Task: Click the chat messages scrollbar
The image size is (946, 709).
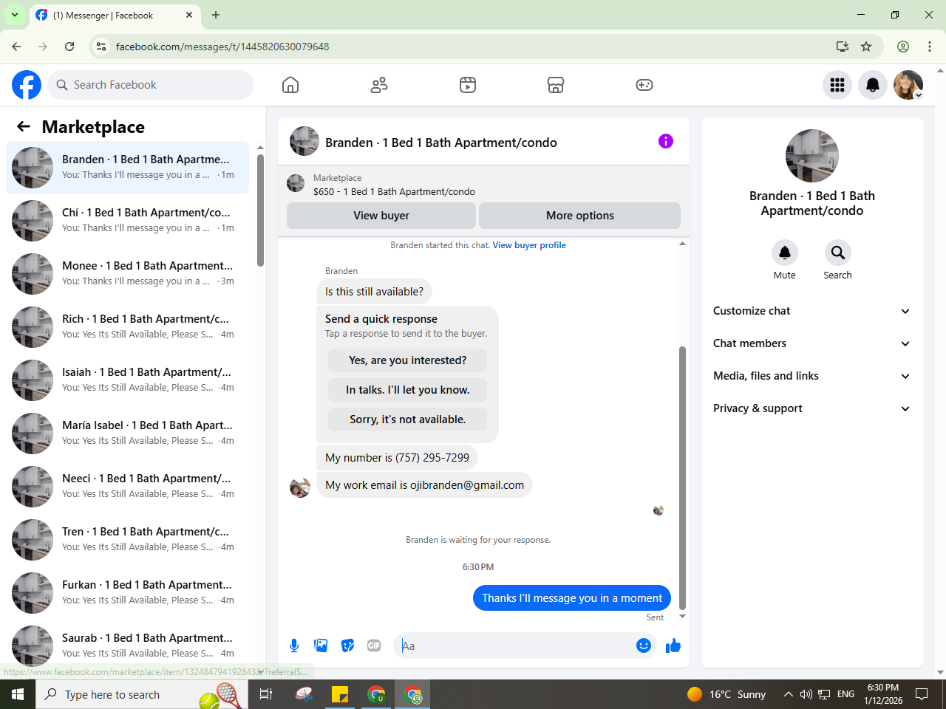Action: [x=682, y=477]
